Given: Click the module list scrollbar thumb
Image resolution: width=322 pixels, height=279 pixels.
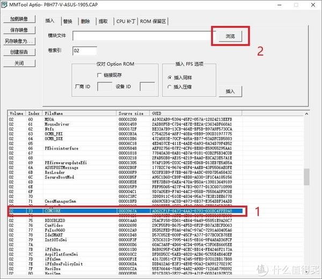Looking at the screenshot, I should pyautogui.click(x=306, y=177).
